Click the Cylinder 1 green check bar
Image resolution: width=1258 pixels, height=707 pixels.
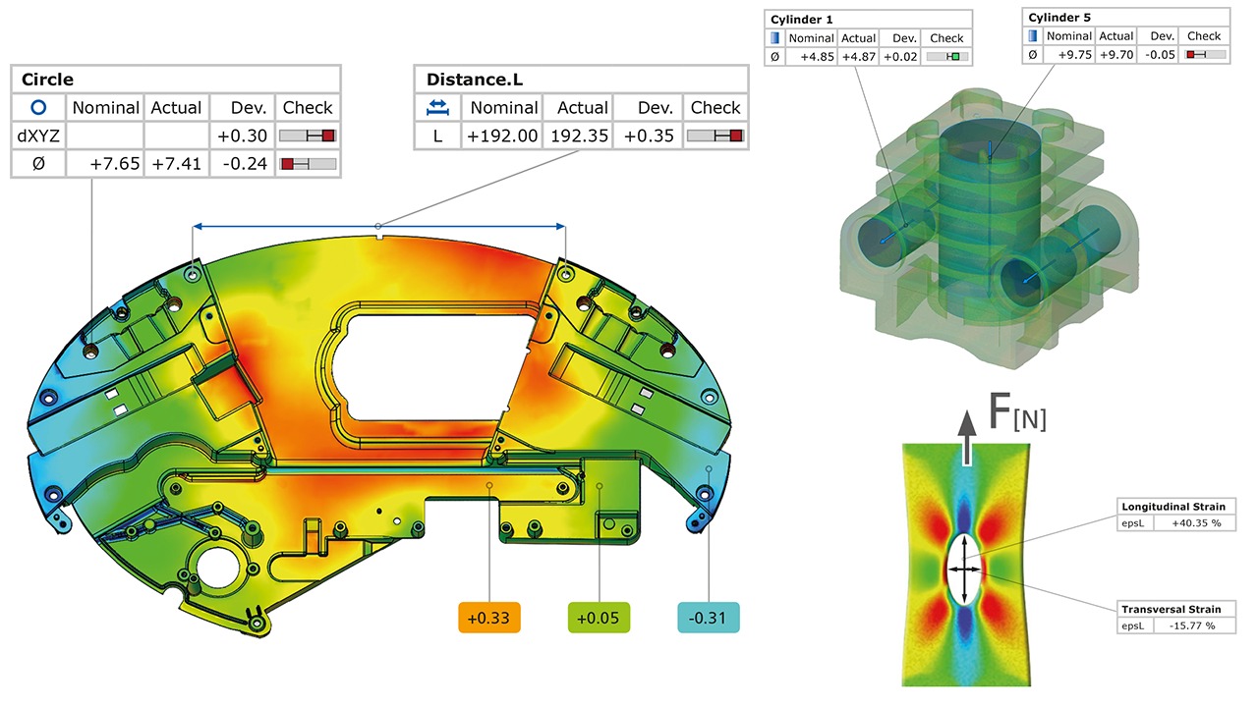pos(947,57)
